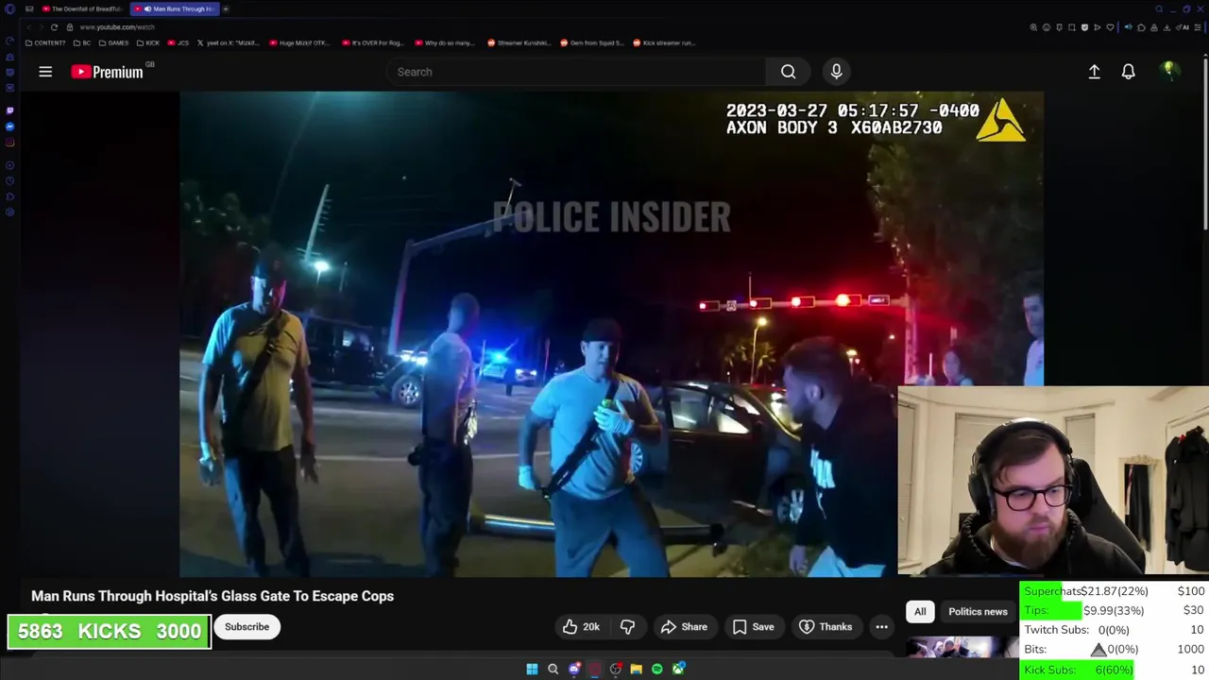Subscribe to the channel
Image resolution: width=1209 pixels, height=680 pixels.
(247, 627)
